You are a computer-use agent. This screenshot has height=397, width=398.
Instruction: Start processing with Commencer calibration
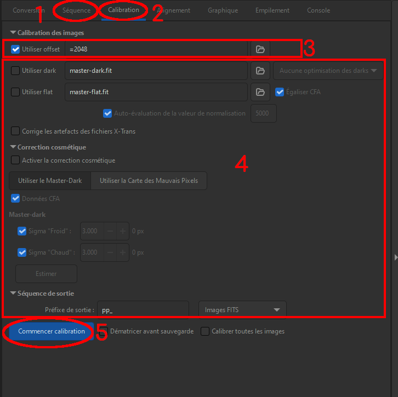point(52,331)
